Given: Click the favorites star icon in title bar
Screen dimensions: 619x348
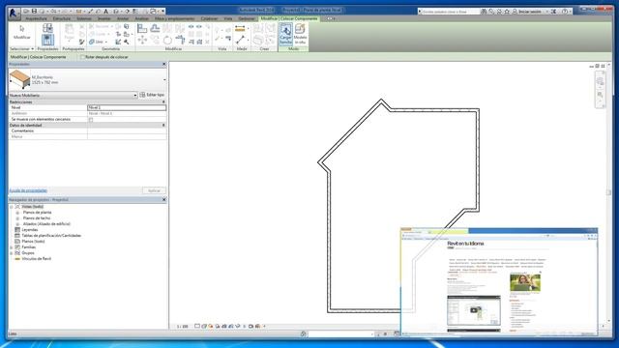Looking at the screenshot, I should [x=507, y=12].
